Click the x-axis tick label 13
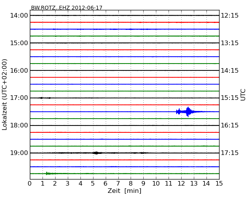 (x=194, y=184)
